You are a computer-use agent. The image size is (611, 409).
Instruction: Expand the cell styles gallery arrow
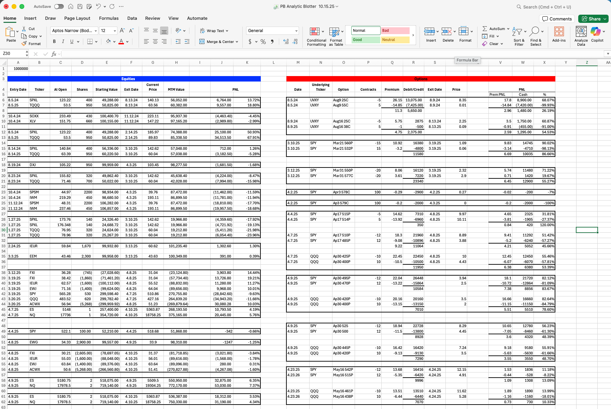[413, 35]
